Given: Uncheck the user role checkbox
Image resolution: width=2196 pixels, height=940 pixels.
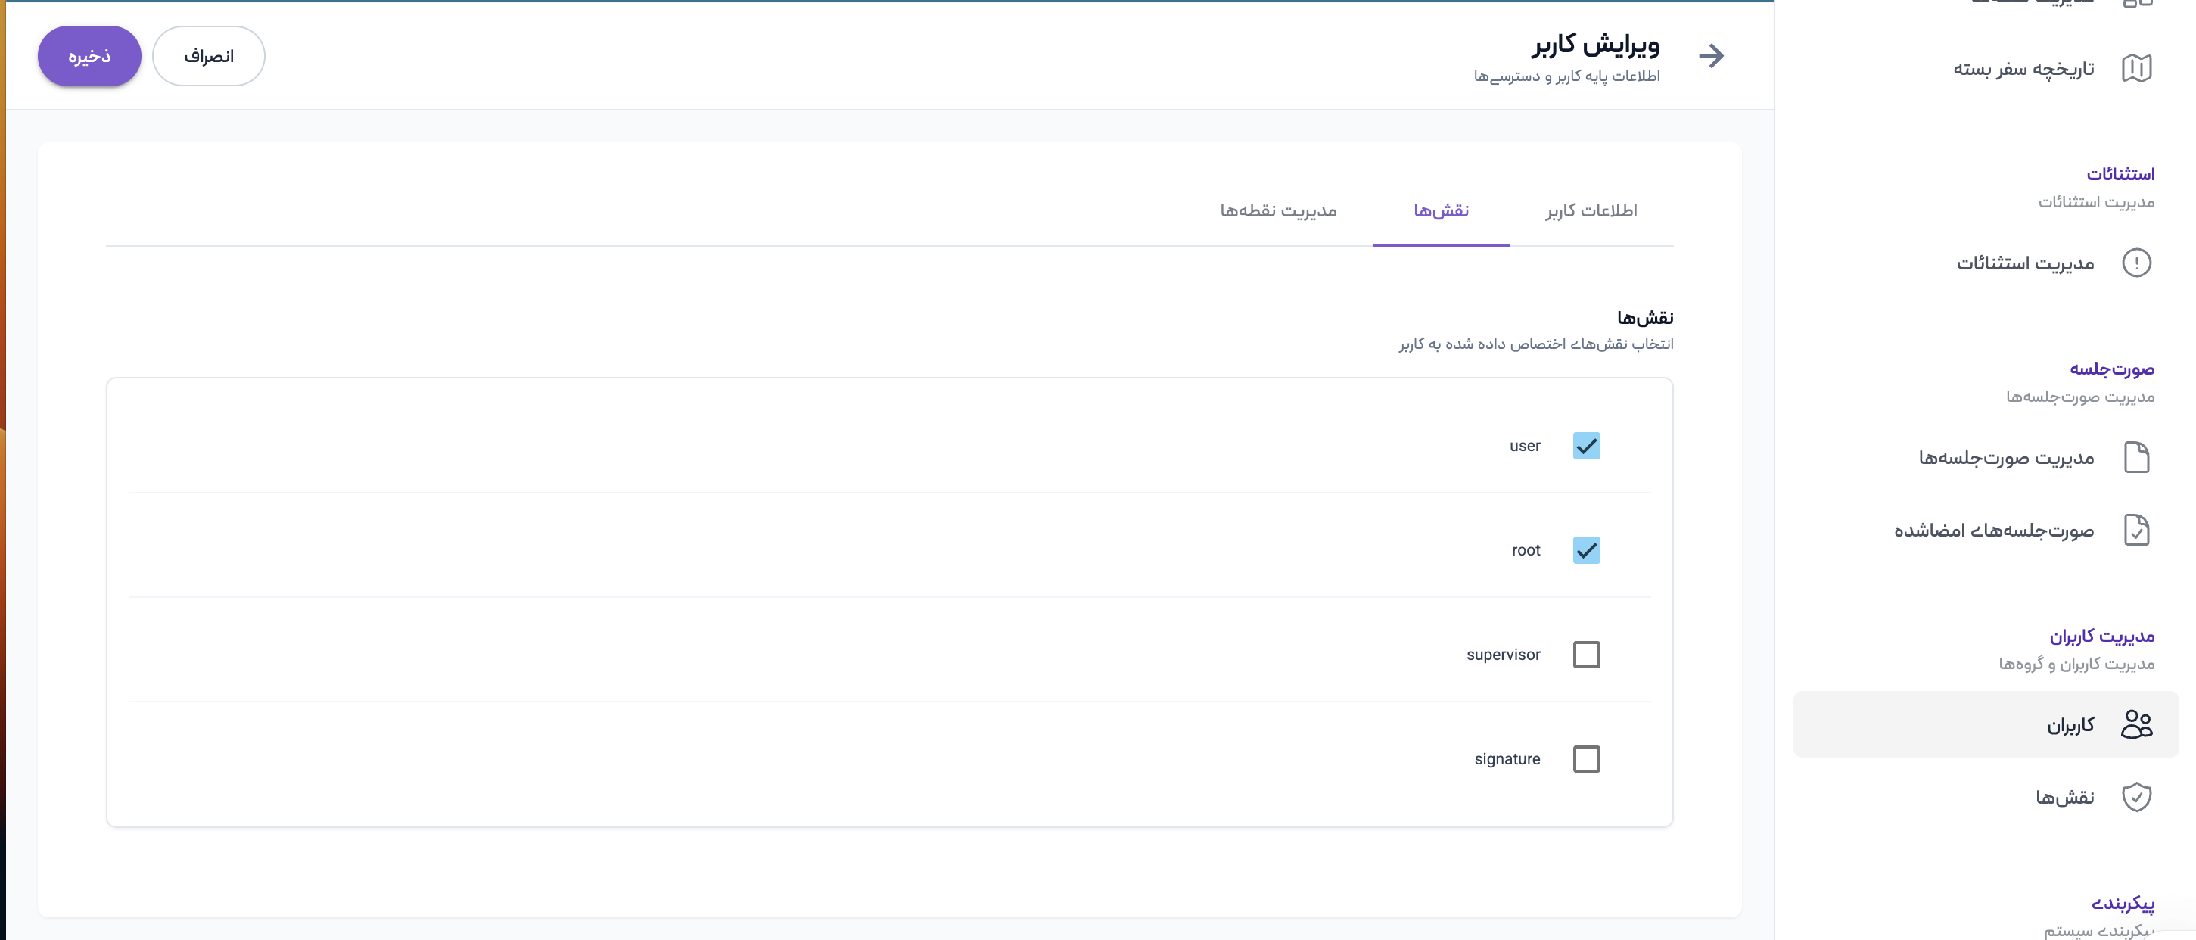Looking at the screenshot, I should [1587, 446].
